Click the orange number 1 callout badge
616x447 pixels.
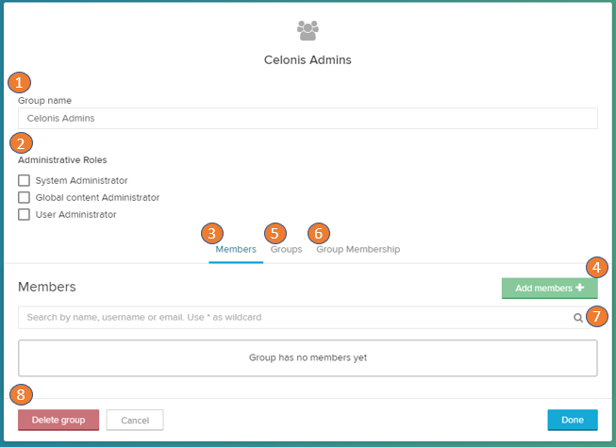(18, 82)
